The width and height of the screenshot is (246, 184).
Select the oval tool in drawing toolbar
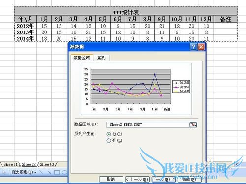(64, 172)
